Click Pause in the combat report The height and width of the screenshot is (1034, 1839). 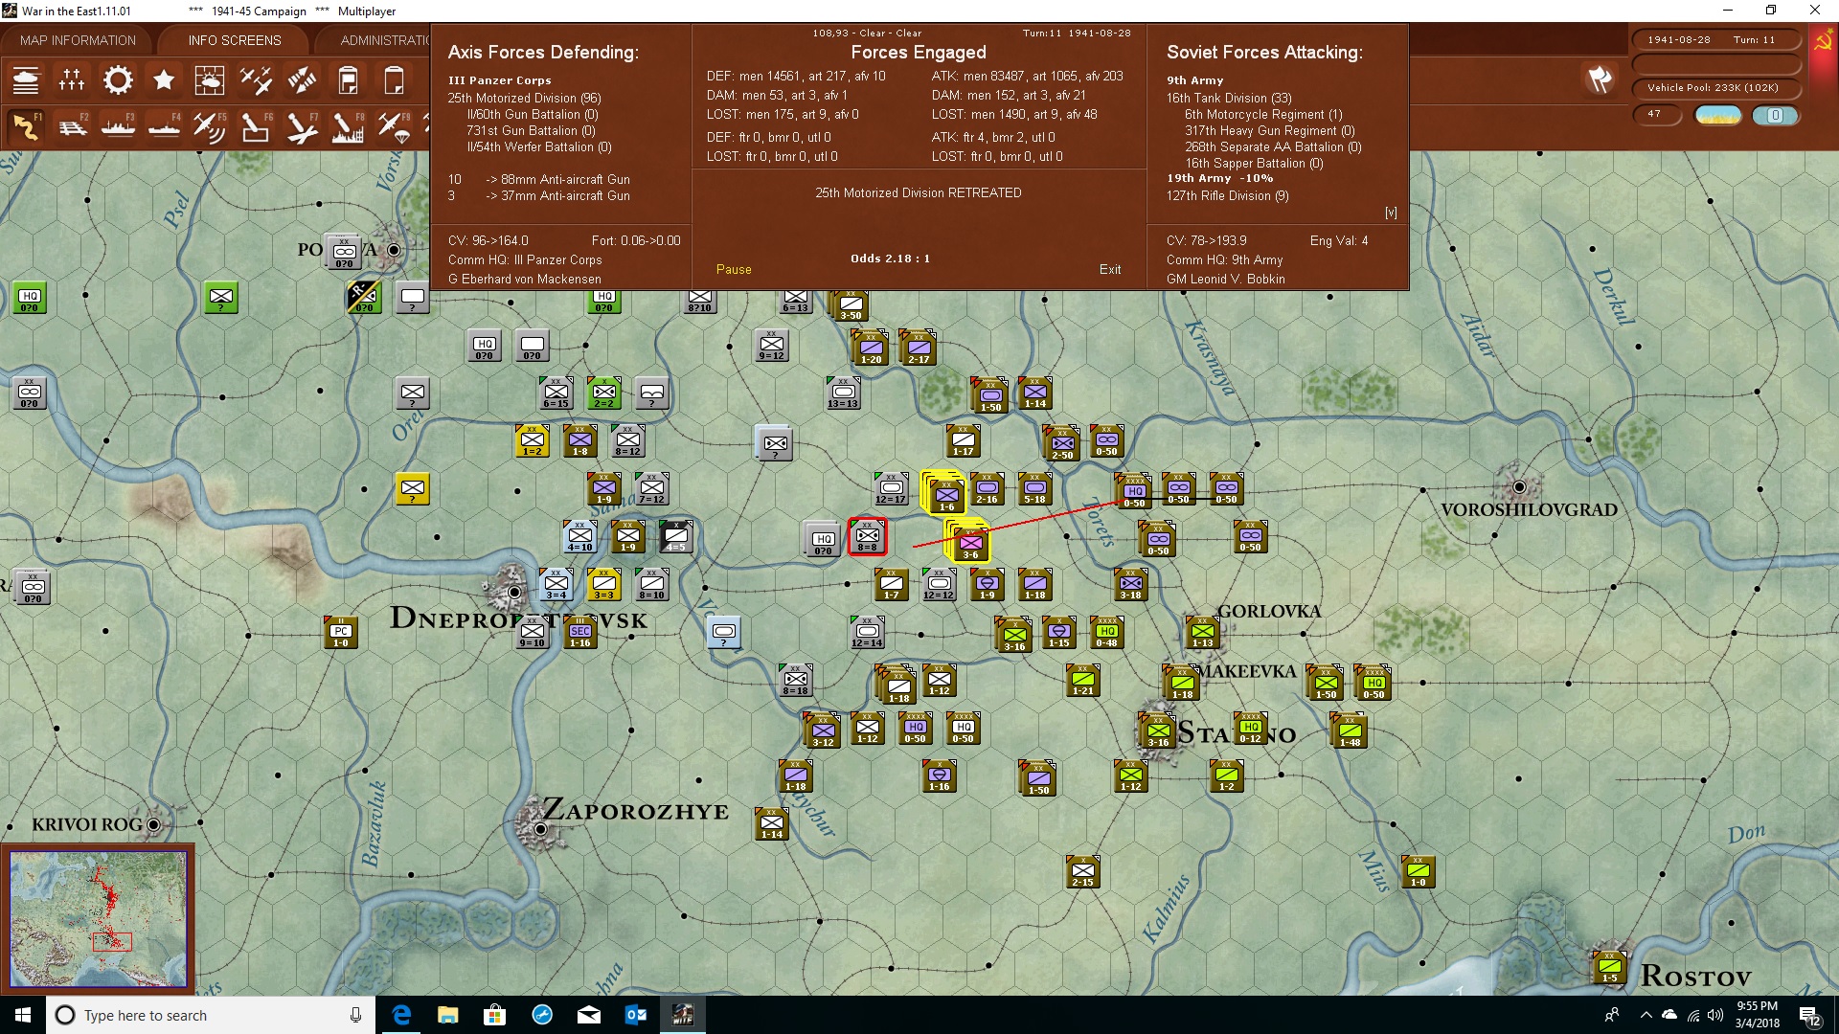point(734,269)
